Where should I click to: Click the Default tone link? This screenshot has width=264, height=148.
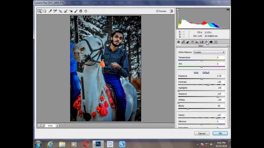coord(206,72)
